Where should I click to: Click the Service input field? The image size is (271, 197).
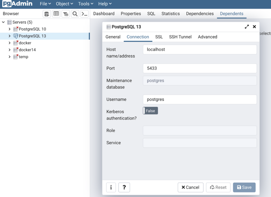pyautogui.click(x=200, y=143)
